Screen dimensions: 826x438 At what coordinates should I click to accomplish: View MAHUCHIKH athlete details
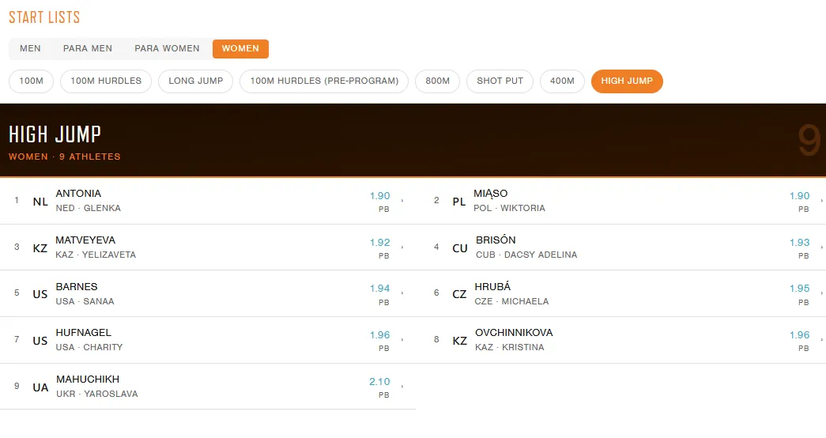click(208, 387)
